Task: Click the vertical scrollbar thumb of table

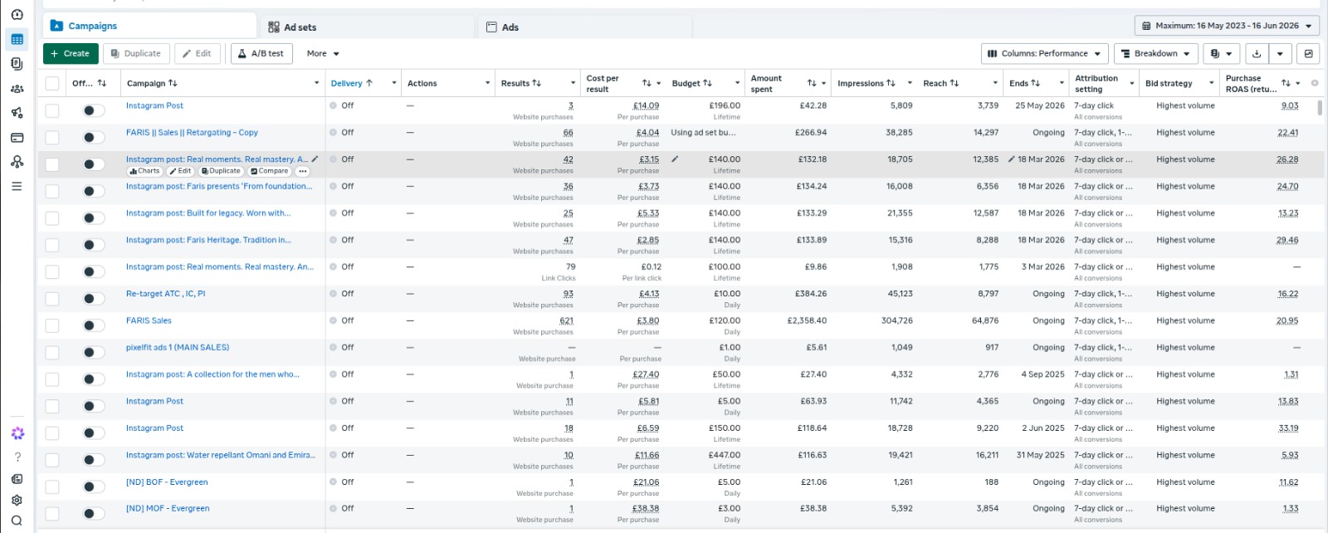Action: [x=1320, y=108]
